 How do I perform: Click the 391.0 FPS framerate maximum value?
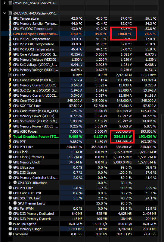[x=124, y=234]
